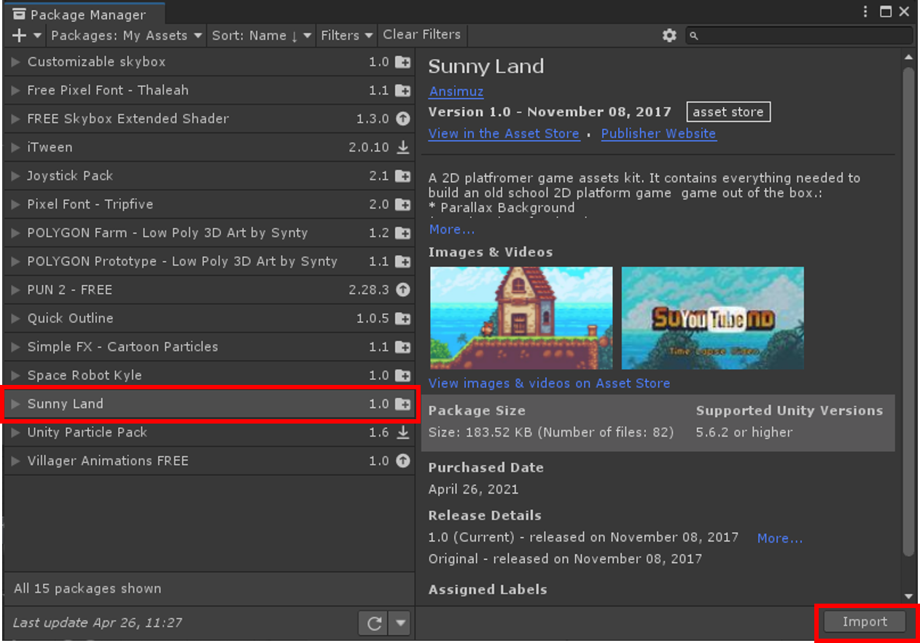Open the refresh options dropdown arrow
The height and width of the screenshot is (643, 920).
(400, 623)
